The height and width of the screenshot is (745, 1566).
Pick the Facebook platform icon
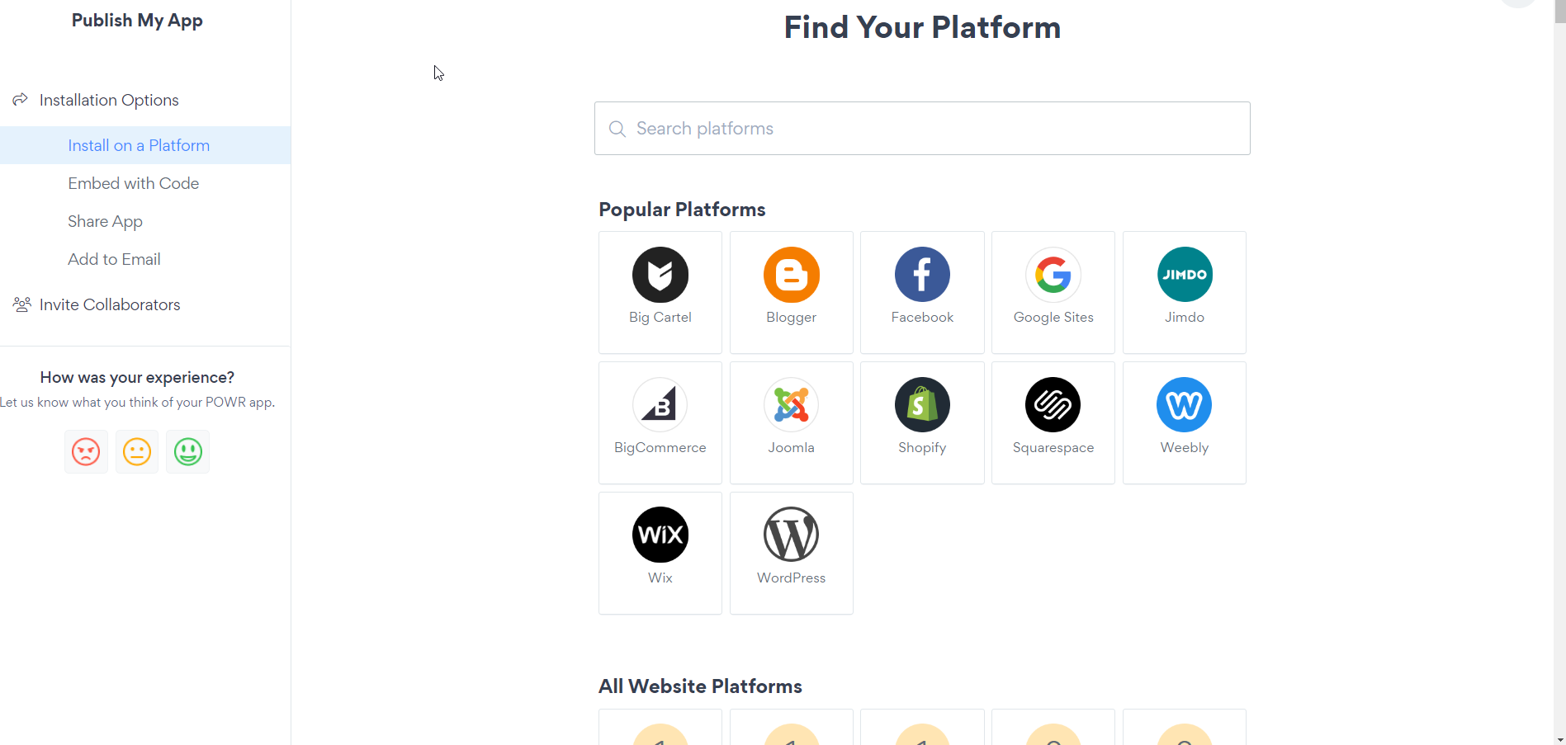[922, 275]
